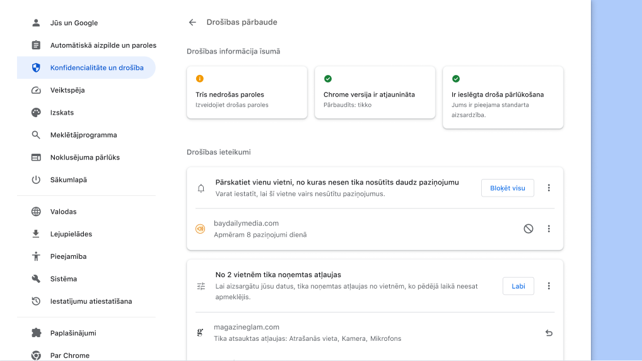642x361 pixels.
Task: Click the magnifier icon for Meklētājprogramma
Action: click(x=36, y=135)
